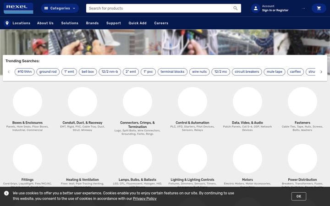Open Lighting & Lighting Controls category circle
330x206 pixels.
(x=192, y=158)
